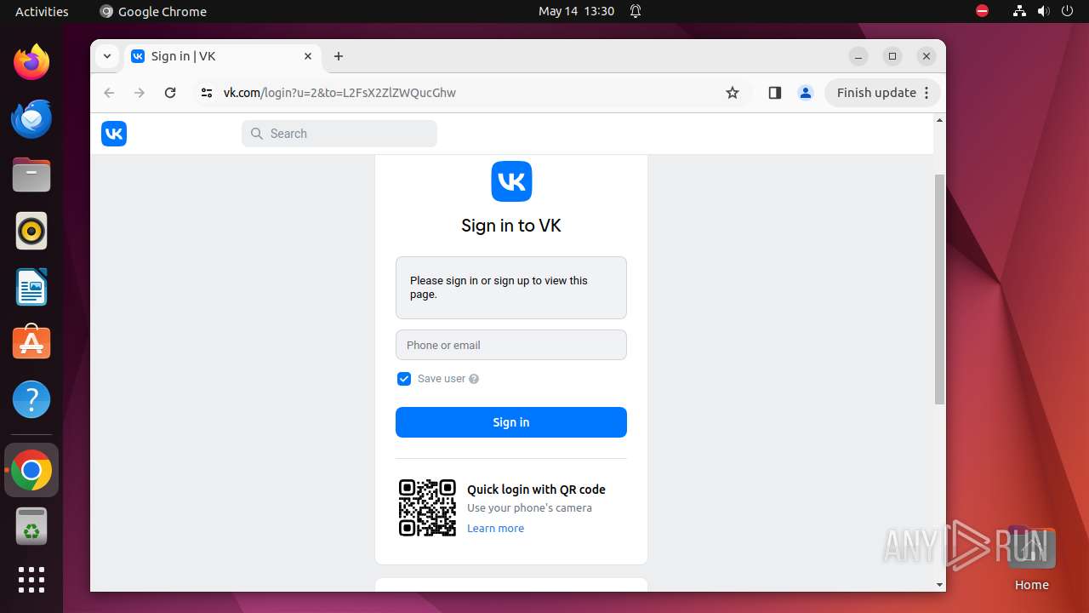
Task: Click the 'Use your phone's camera' text
Action: pos(529,508)
